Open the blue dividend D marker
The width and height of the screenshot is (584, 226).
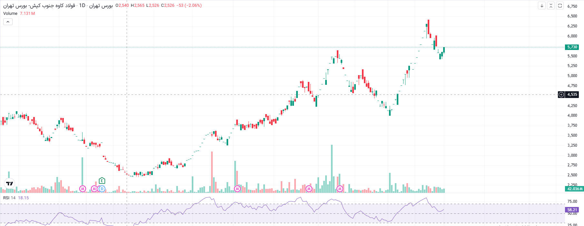(x=102, y=189)
